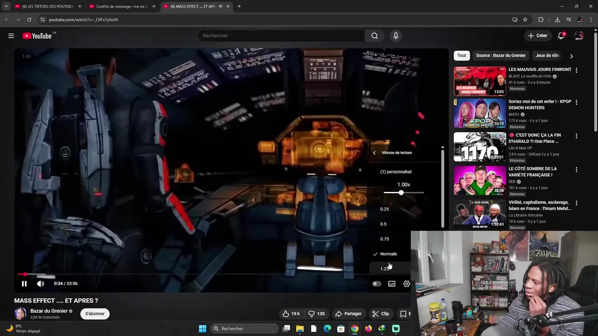This screenshot has width=598, height=336.
Task: Close the player settings gear menu
Action: coord(406,284)
